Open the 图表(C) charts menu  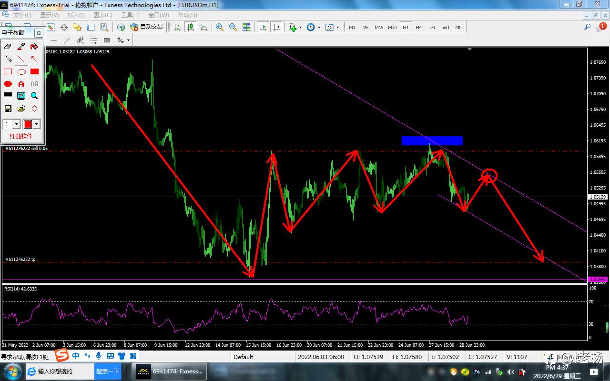click(x=102, y=15)
